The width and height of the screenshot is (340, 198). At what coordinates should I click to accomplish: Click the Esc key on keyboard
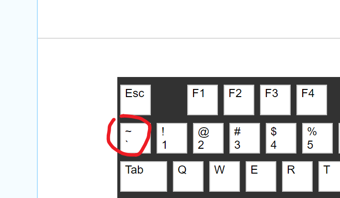click(x=136, y=100)
